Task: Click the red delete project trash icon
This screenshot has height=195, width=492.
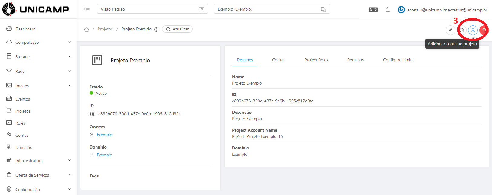Action: tap(484, 30)
